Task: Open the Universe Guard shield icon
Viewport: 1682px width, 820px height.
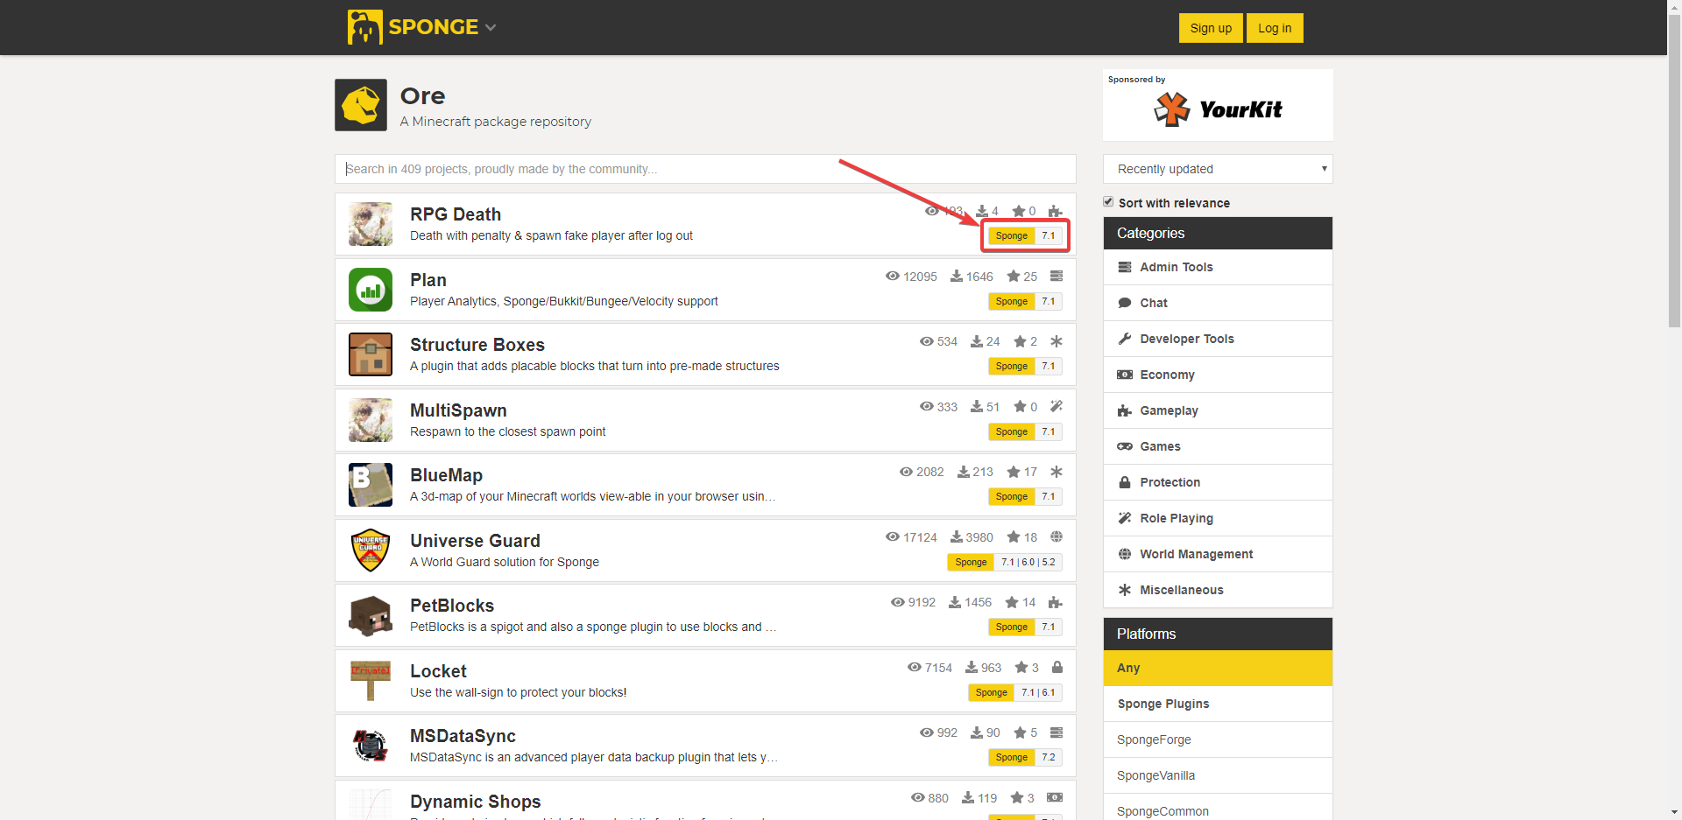Action: [x=371, y=550]
